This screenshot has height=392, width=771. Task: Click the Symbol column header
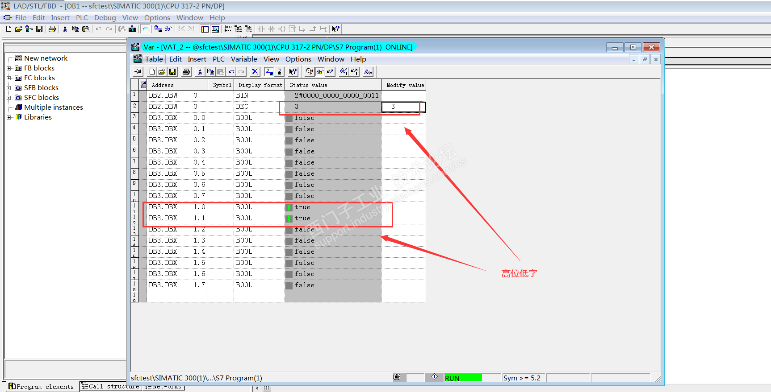click(221, 85)
